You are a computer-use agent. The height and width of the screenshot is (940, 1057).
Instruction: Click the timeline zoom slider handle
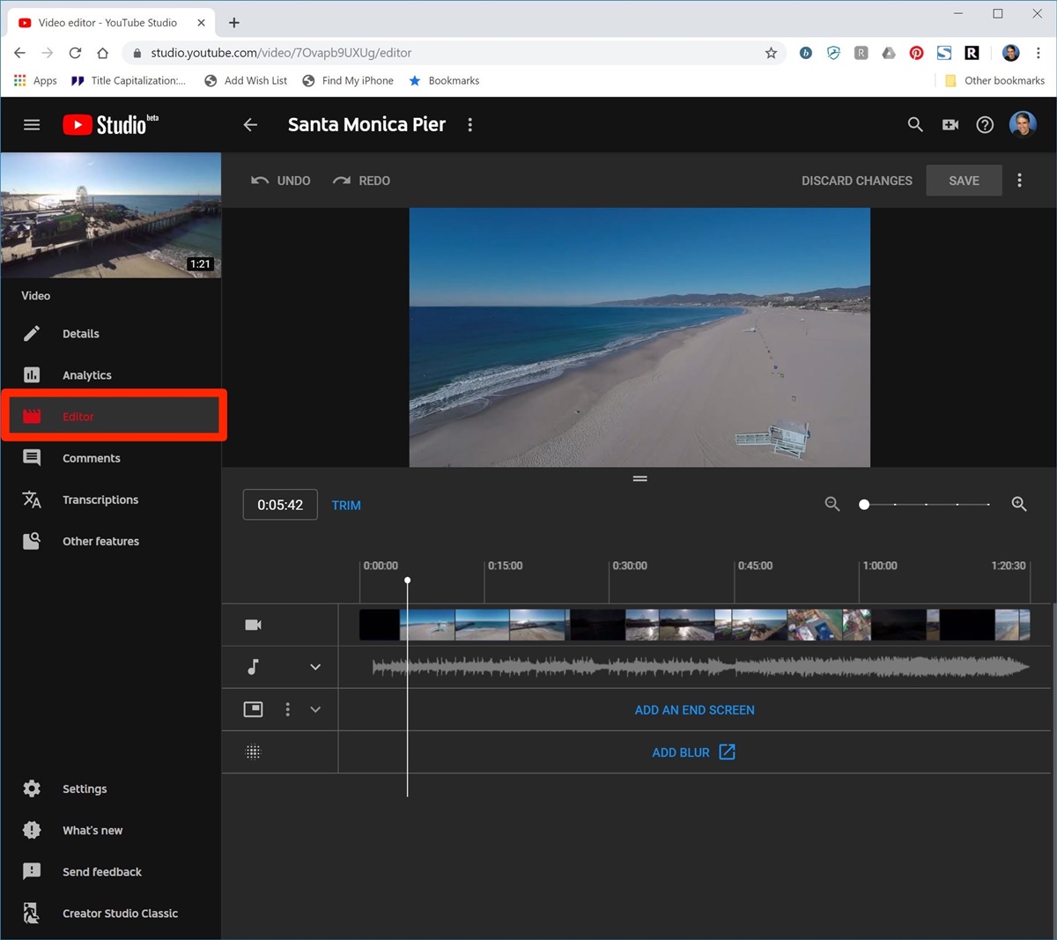pyautogui.click(x=864, y=505)
